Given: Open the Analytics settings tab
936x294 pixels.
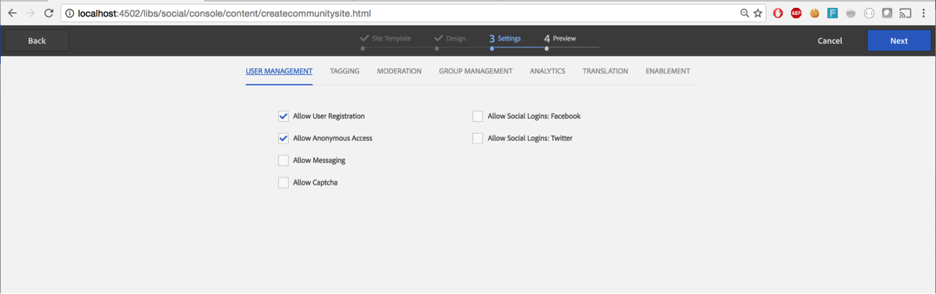Looking at the screenshot, I should pos(547,71).
